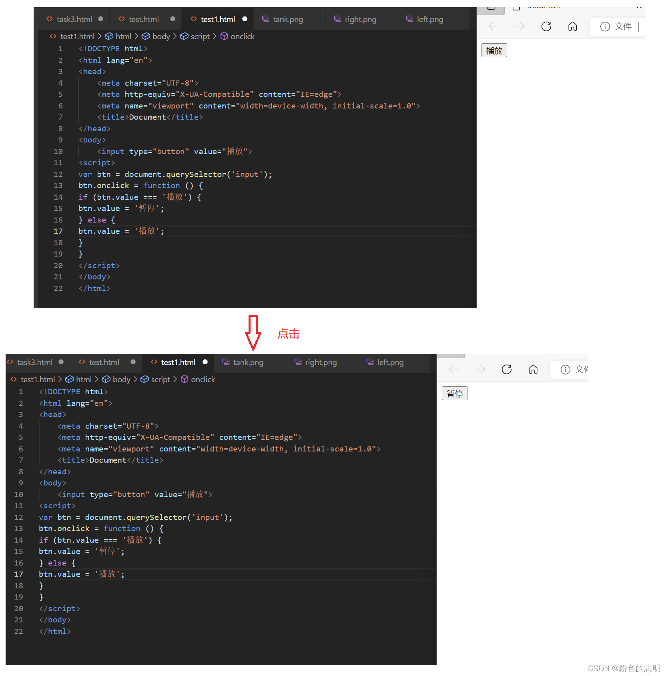Refresh the page in bottom browser

click(507, 369)
